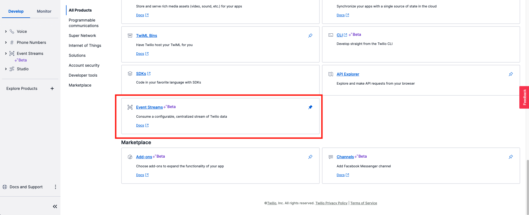The image size is (529, 215).
Task: Click the Add-ons cube icon
Action: 130,157
